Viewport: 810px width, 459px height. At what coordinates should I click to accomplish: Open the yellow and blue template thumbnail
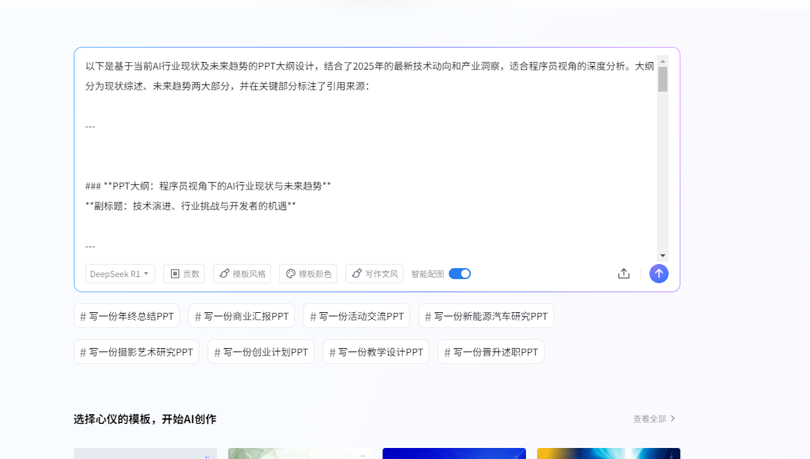click(609, 453)
